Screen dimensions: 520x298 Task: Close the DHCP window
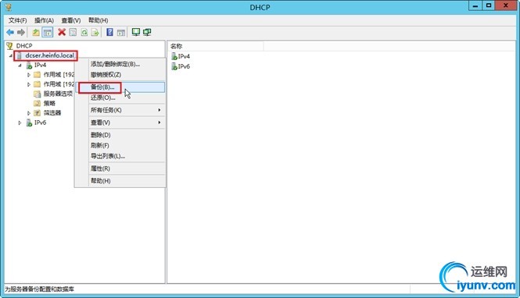point(506,5)
